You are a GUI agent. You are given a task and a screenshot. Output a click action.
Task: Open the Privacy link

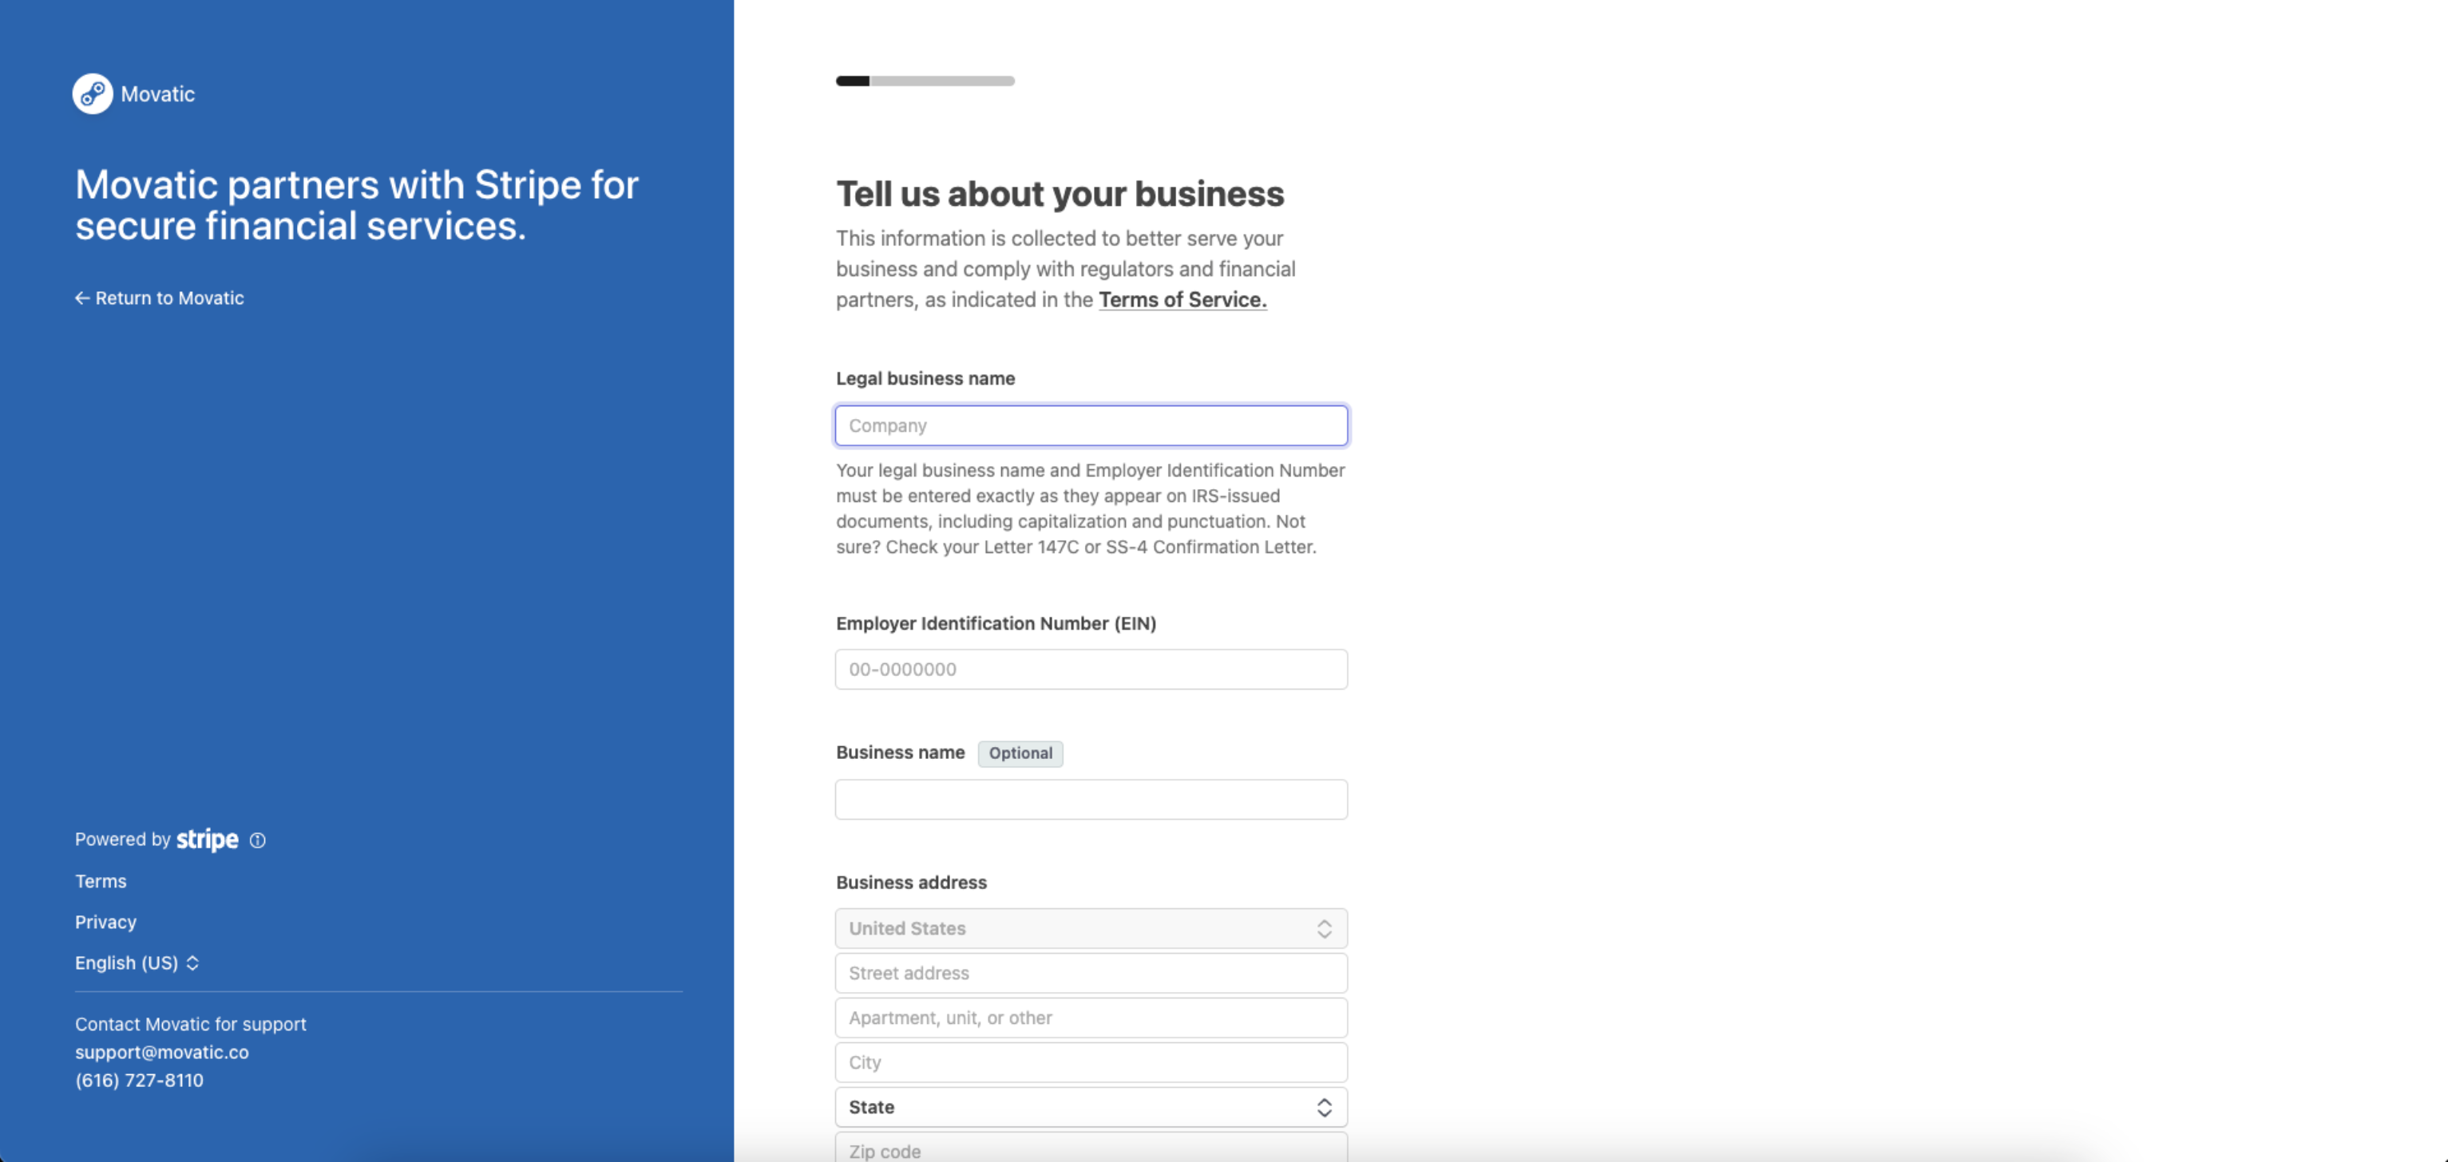click(105, 922)
